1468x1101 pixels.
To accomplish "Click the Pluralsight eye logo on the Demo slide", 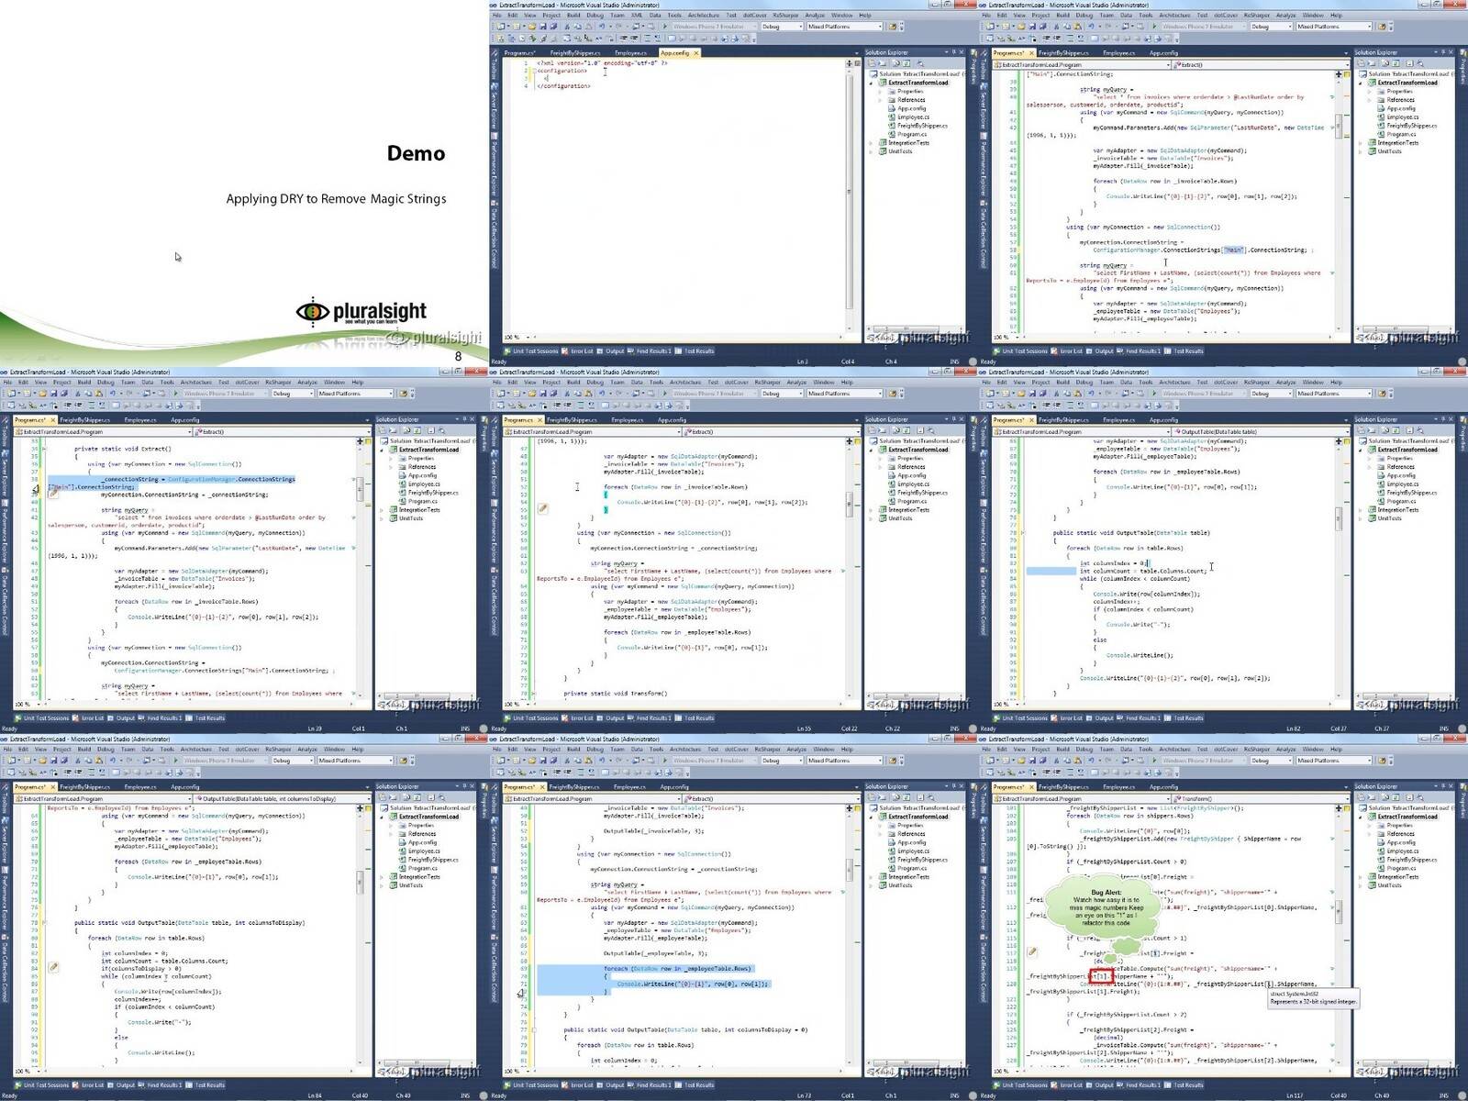I will point(313,312).
